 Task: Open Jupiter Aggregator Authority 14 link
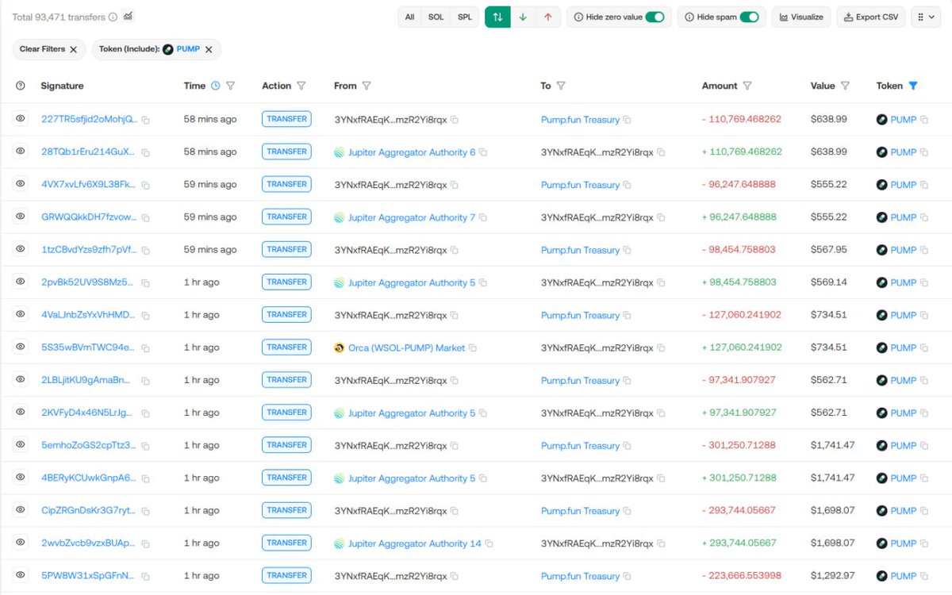[x=415, y=543]
